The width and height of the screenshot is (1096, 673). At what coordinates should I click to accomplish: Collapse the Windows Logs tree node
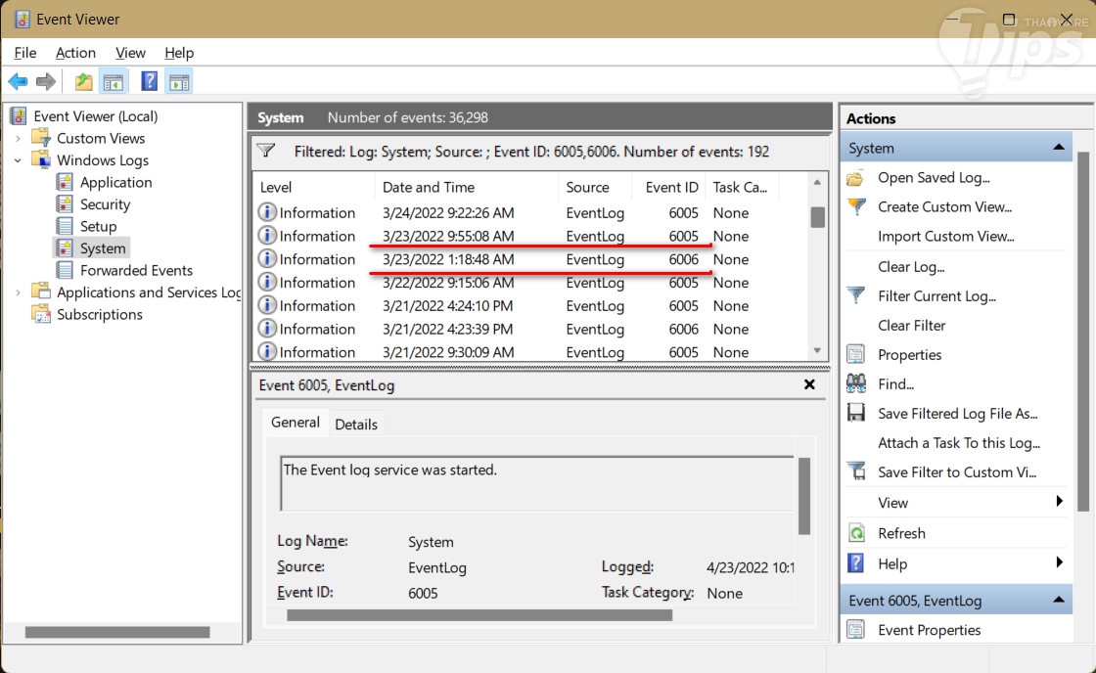(x=18, y=160)
